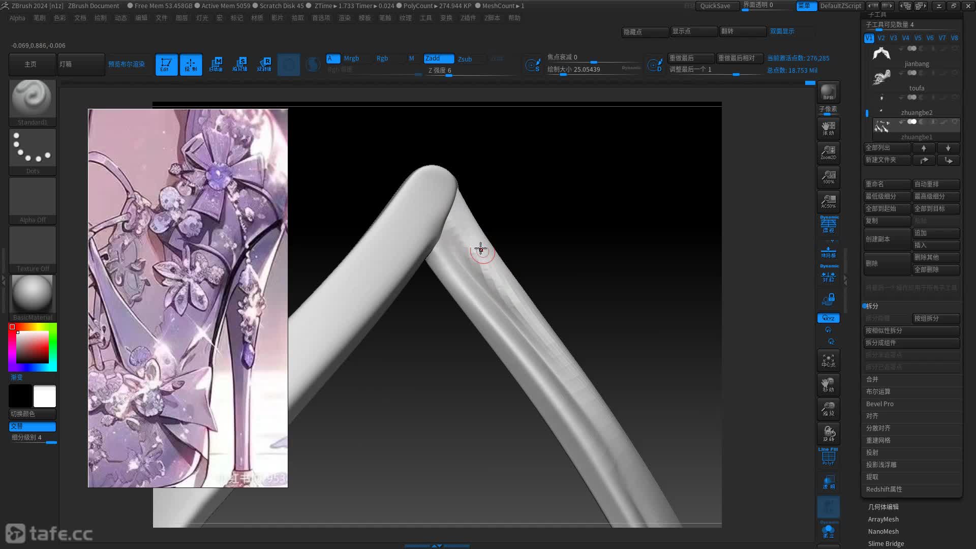
Task: Click the Scroll (滚动) hand icon
Action: pyautogui.click(x=828, y=129)
